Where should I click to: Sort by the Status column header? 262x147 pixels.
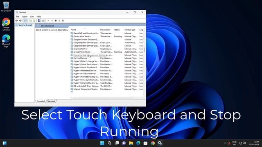point(118,30)
